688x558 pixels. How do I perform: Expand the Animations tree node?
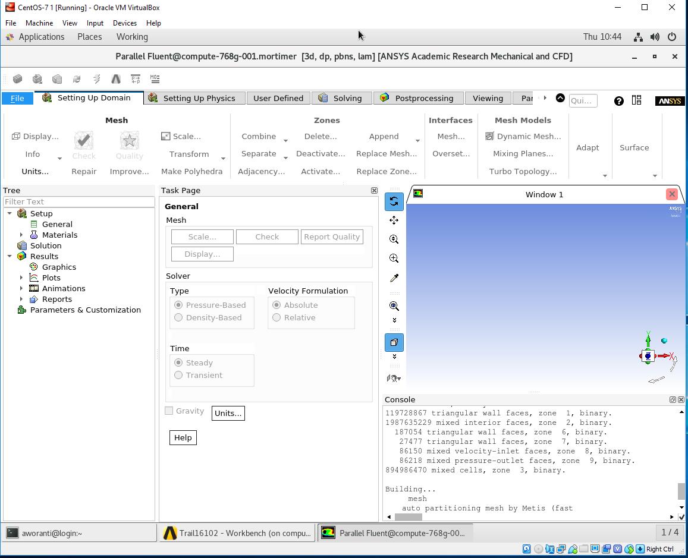pyautogui.click(x=21, y=288)
